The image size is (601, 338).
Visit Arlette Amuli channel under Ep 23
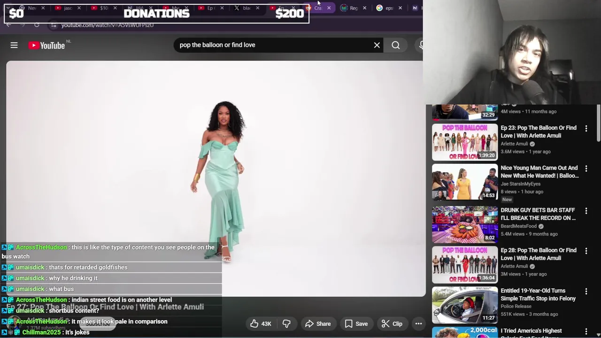[514, 144]
